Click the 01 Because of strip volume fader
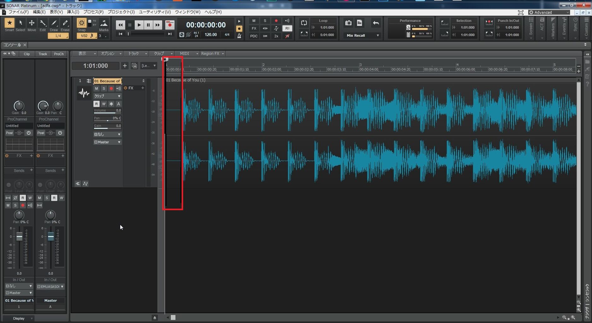The width and height of the screenshot is (592, 323). point(19,237)
